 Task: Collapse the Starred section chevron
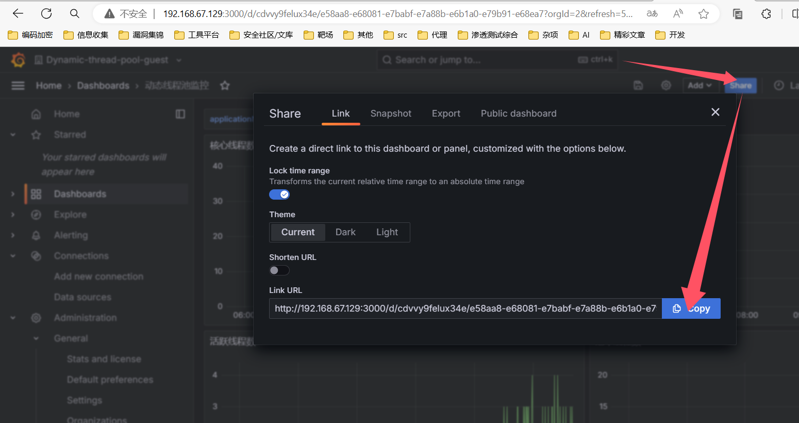pyautogui.click(x=13, y=135)
